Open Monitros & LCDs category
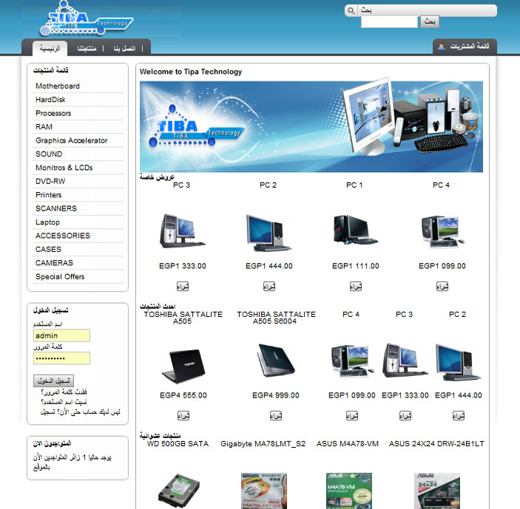Image resolution: width=520 pixels, height=509 pixels. tap(64, 168)
